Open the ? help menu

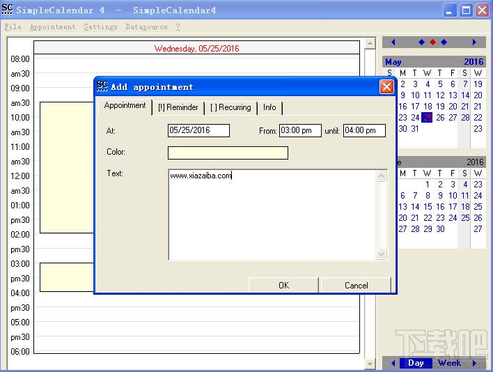(x=178, y=26)
